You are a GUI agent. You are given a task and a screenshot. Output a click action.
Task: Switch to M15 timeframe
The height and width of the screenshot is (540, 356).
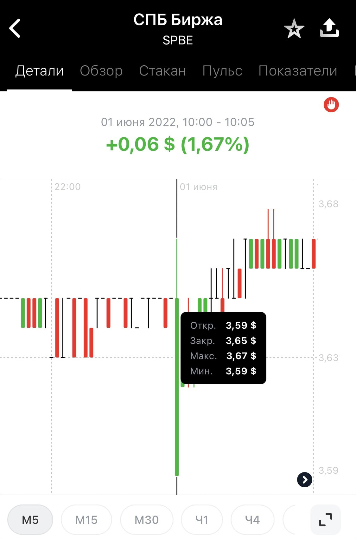(x=86, y=520)
